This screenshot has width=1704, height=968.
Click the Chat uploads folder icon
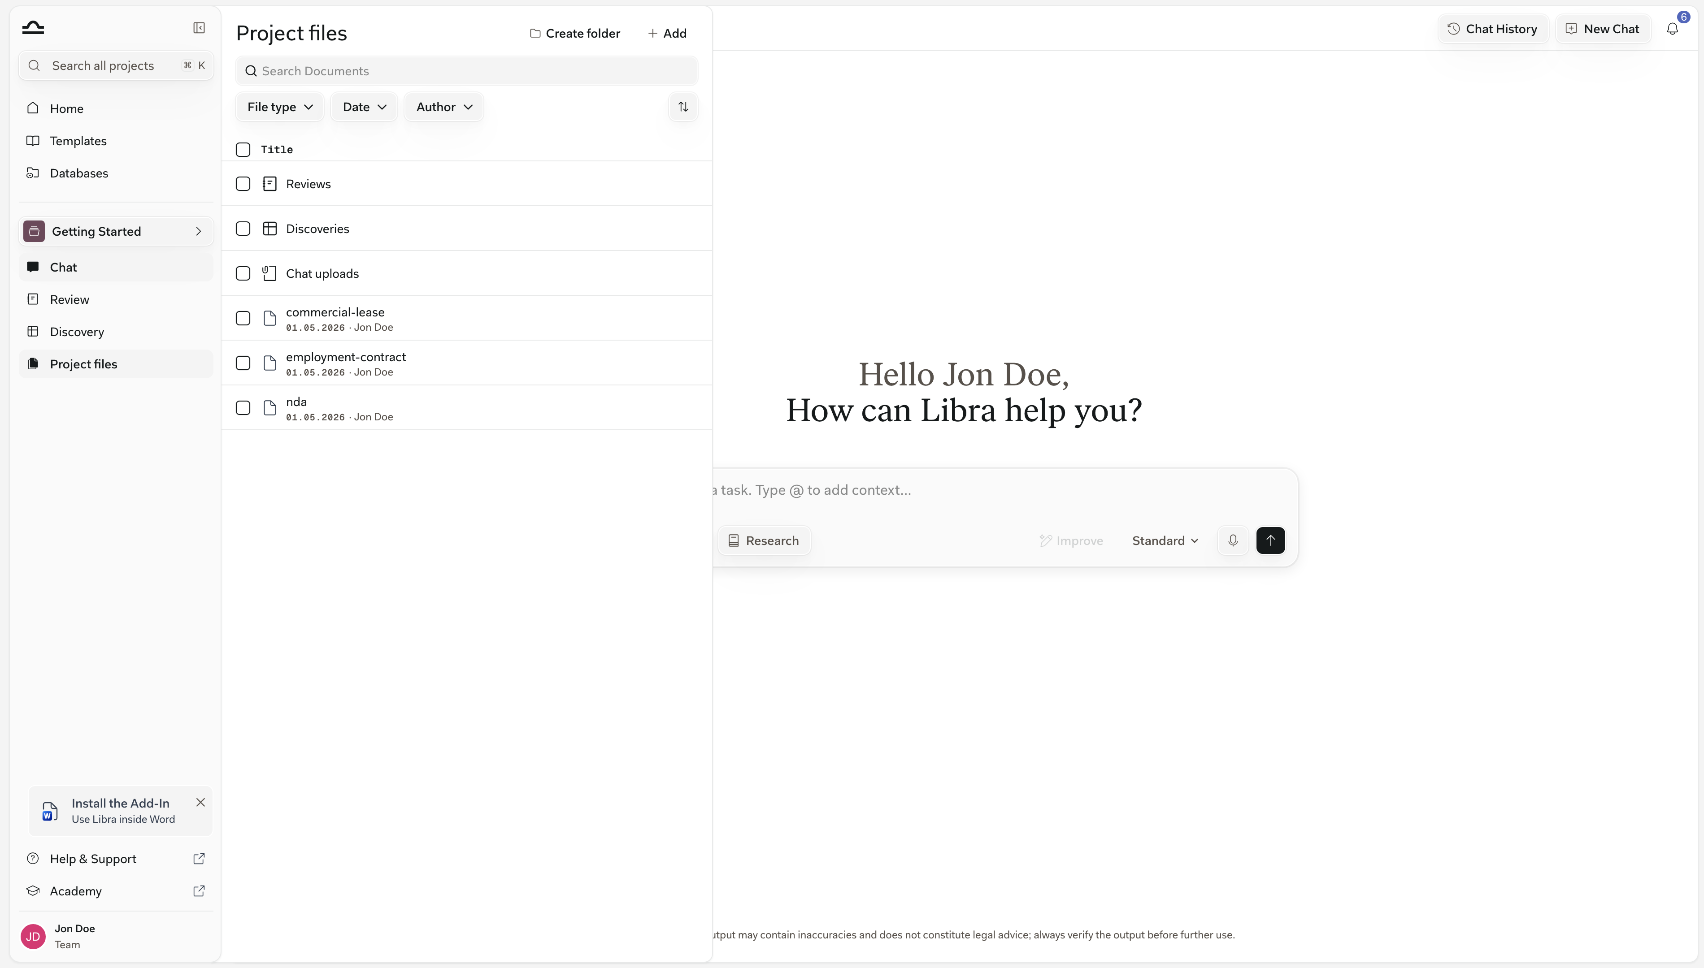(270, 273)
